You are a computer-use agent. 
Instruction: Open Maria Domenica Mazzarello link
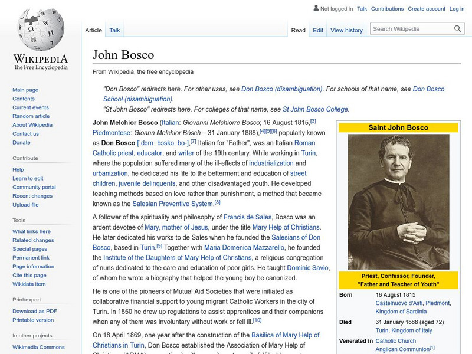244,247
